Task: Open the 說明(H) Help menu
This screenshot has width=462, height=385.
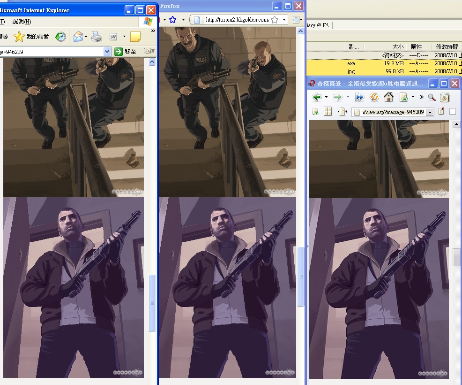Action: [x=22, y=22]
